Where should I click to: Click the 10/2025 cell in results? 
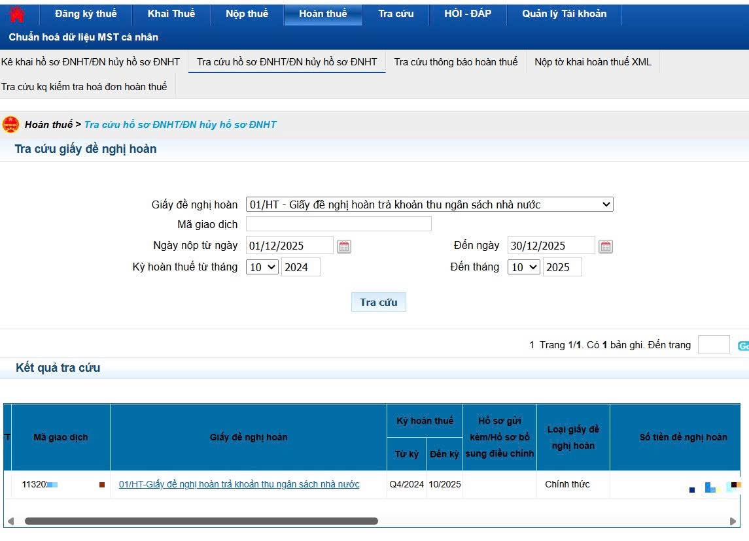[445, 484]
